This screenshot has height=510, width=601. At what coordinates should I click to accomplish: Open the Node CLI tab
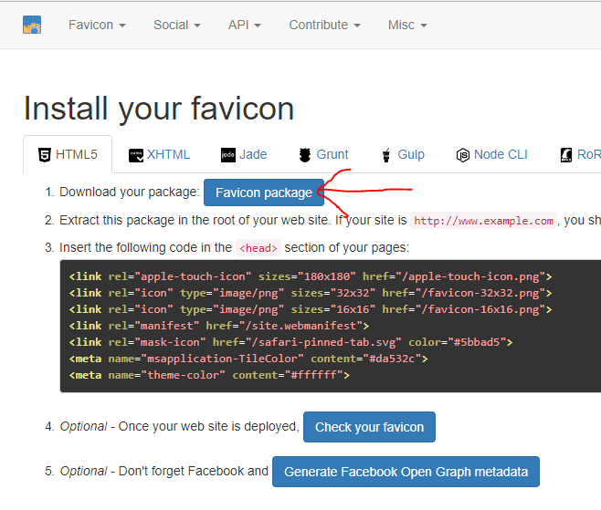click(x=491, y=155)
